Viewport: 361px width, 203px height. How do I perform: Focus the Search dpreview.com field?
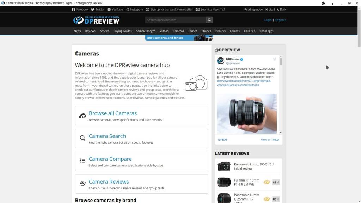pyautogui.click(x=176, y=20)
